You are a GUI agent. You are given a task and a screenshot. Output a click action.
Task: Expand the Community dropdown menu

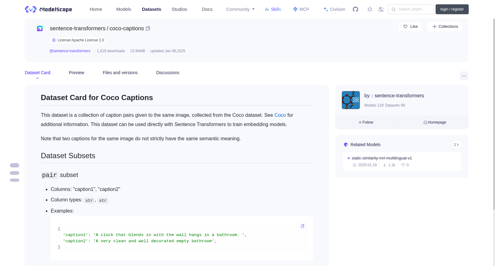pos(240,9)
